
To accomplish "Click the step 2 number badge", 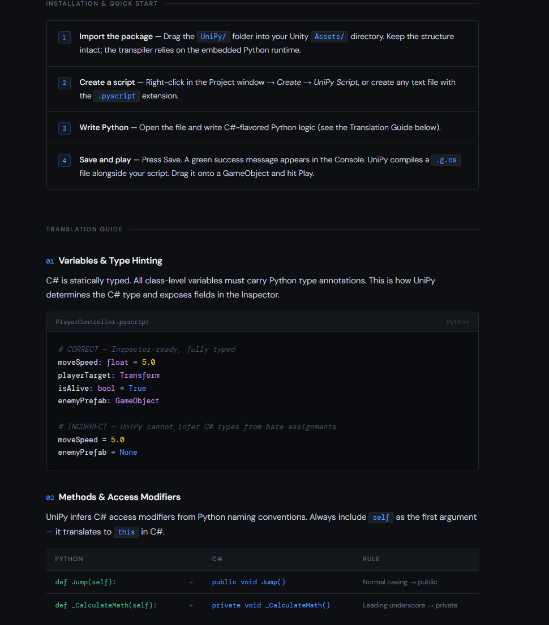I will point(64,83).
